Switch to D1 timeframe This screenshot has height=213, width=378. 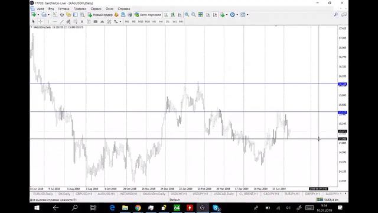[x=168, y=21]
